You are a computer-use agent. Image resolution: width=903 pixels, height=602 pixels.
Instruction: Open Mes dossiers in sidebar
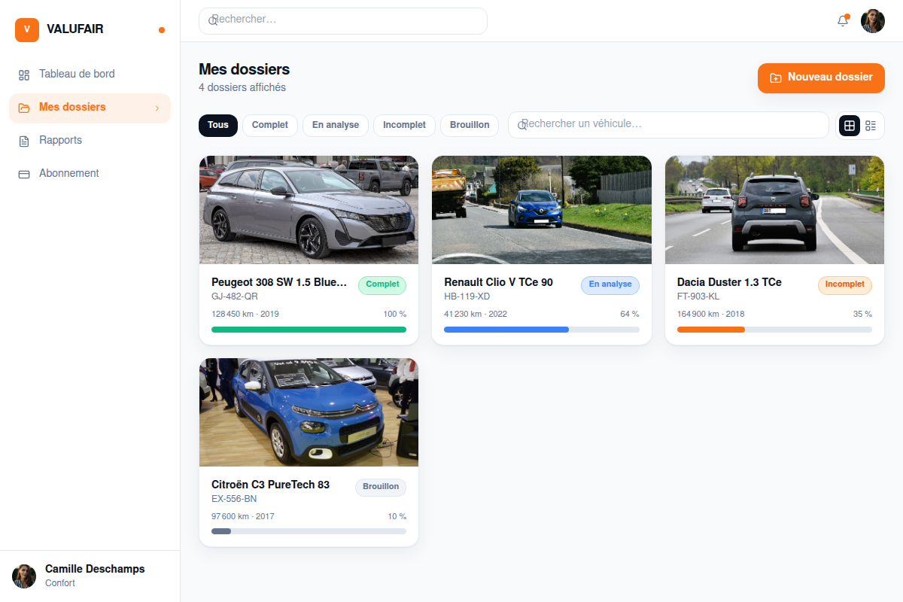click(90, 108)
